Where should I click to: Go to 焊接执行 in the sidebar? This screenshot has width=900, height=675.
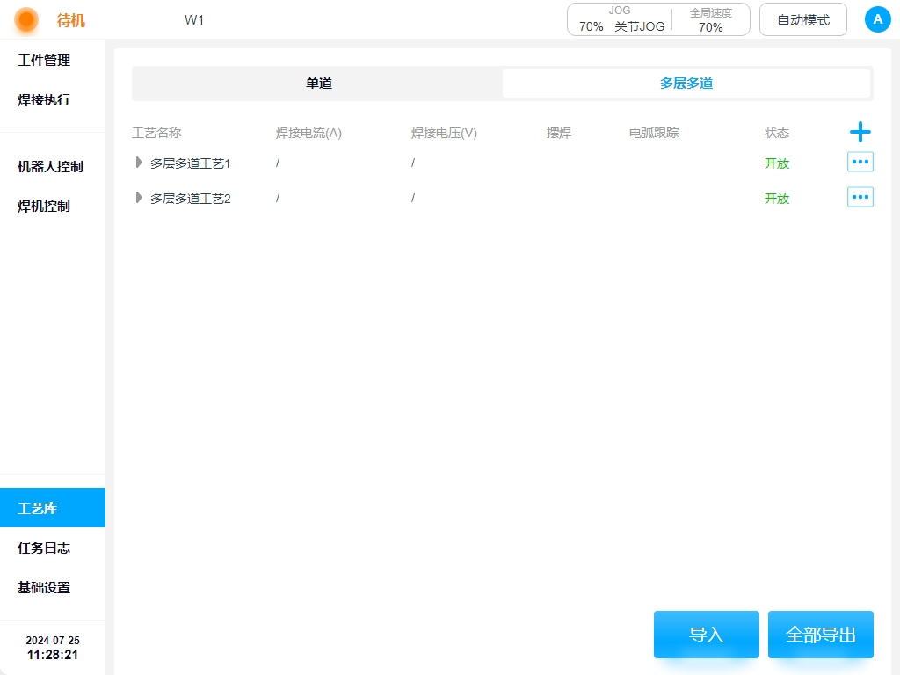point(44,100)
